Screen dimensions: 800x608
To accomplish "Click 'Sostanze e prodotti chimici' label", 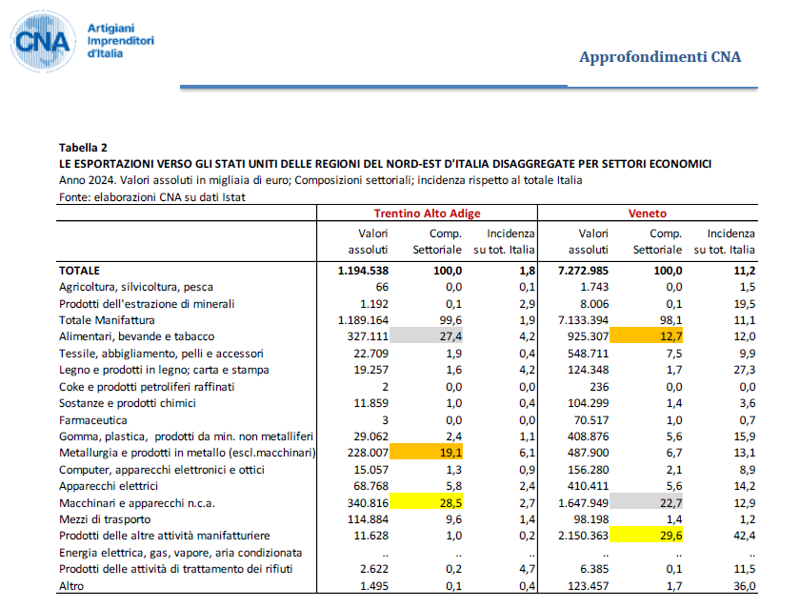I will pyautogui.click(x=128, y=403).
